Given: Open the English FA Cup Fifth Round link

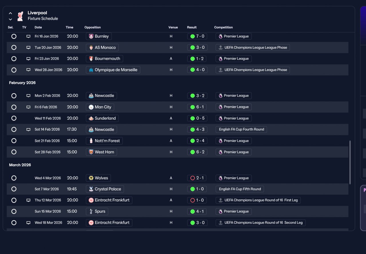Looking at the screenshot, I should coord(240,189).
